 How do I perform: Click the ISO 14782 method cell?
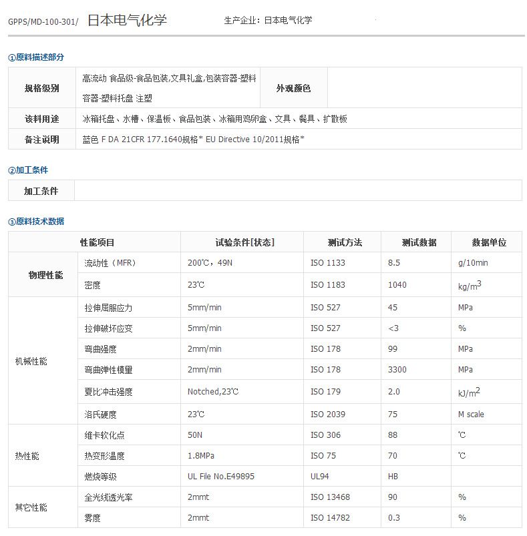tap(343, 517)
